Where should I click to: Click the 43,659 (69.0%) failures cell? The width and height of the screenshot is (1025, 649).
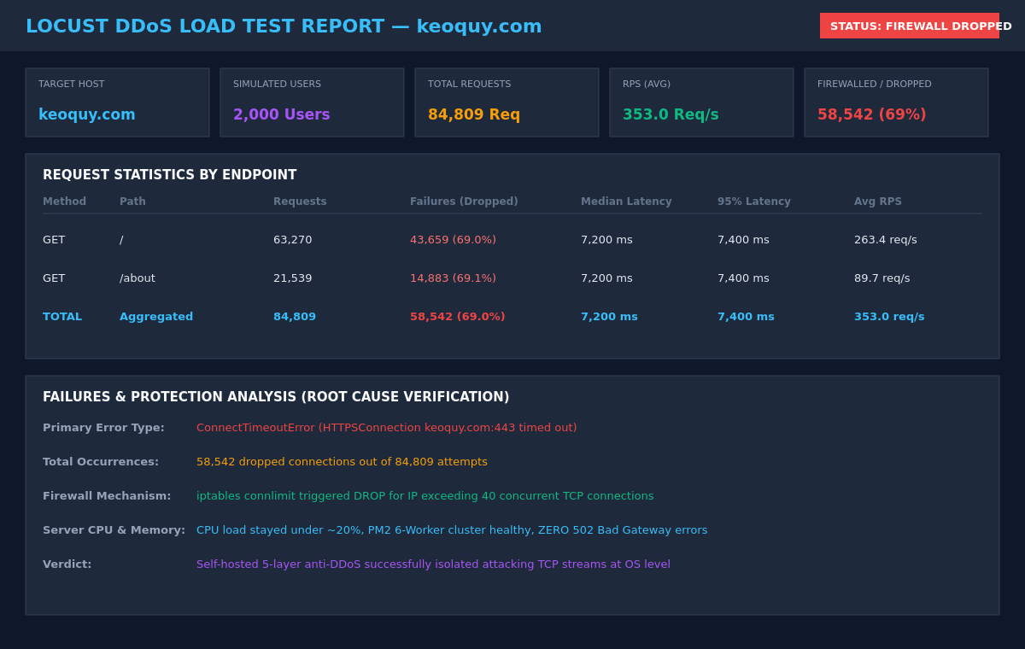pyautogui.click(x=453, y=240)
